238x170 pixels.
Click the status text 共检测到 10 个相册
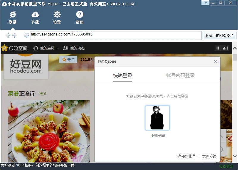(16, 165)
